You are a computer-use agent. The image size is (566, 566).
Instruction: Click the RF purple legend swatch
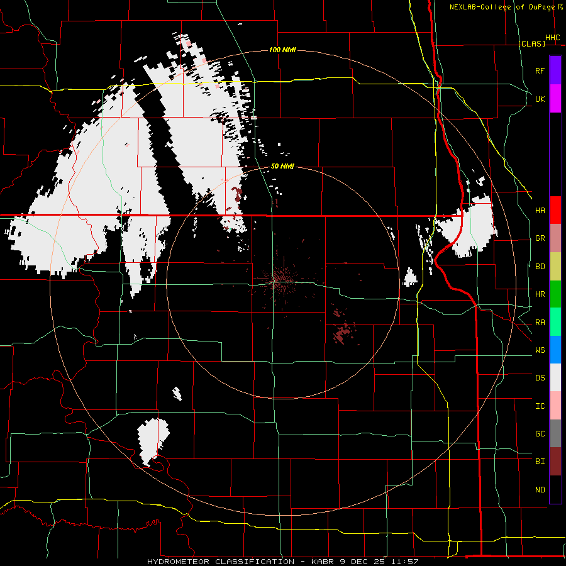click(555, 70)
